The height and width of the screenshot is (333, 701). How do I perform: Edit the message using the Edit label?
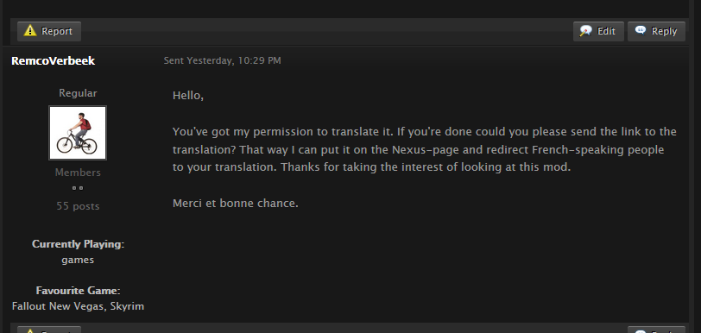[x=606, y=31]
